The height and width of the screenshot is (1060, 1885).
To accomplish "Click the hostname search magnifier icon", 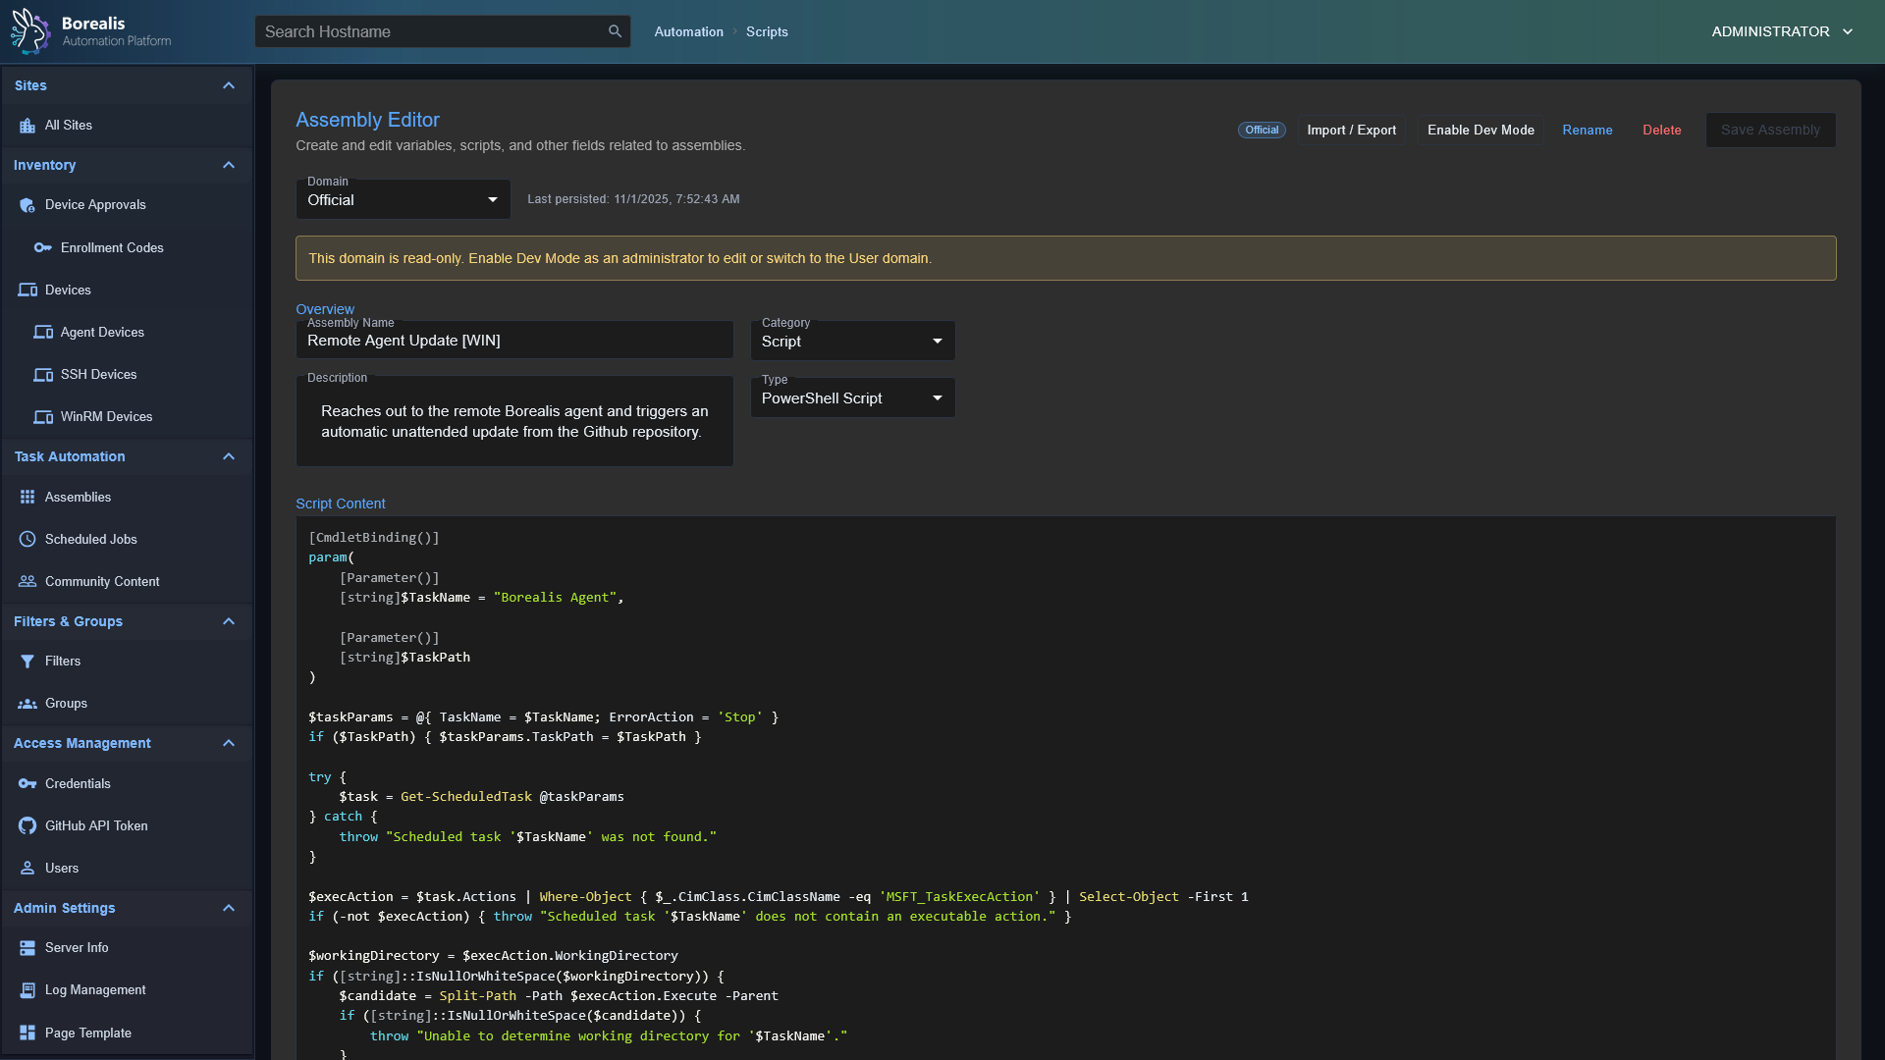I will tap(615, 30).
